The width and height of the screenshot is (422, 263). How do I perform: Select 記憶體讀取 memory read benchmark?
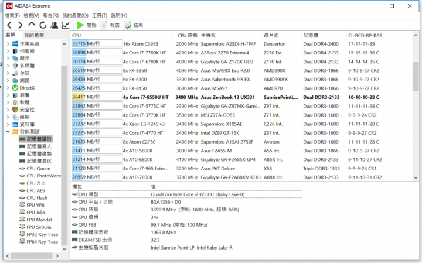tap(35, 139)
